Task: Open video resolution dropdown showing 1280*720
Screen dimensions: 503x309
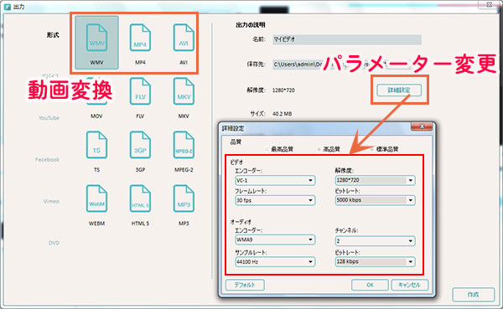Action: click(375, 180)
